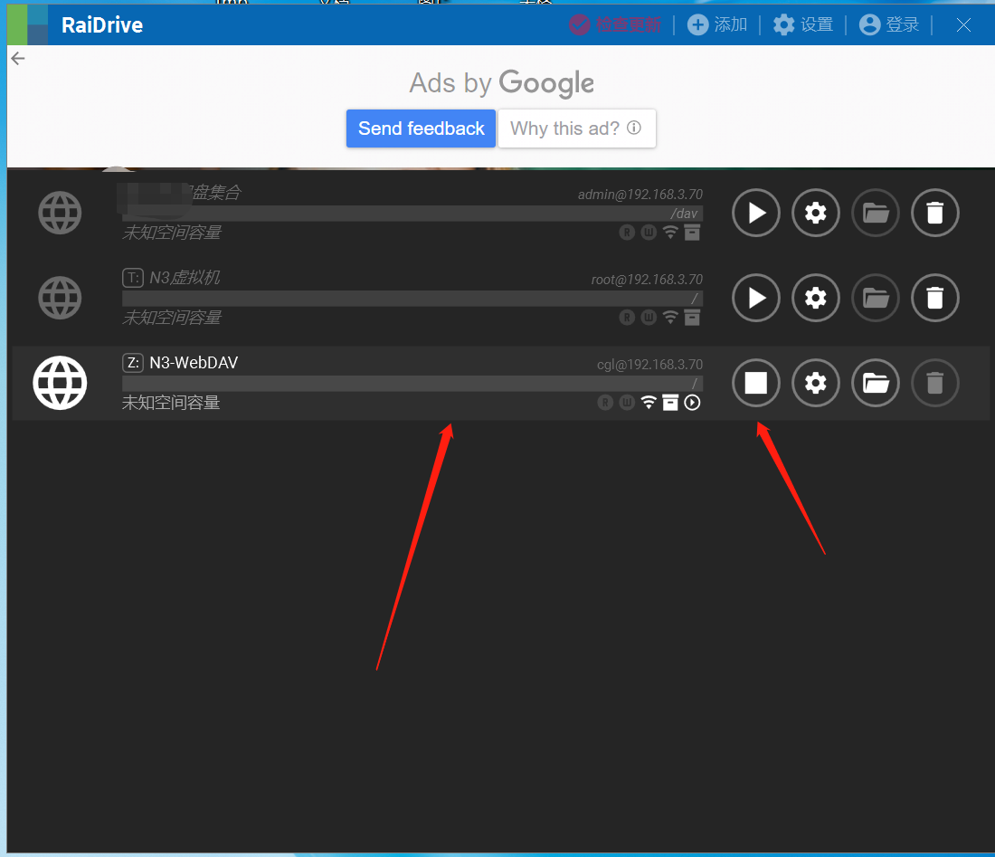Click N3-WebDAV capacity bar
Screen dimensions: 995x857
pos(412,384)
